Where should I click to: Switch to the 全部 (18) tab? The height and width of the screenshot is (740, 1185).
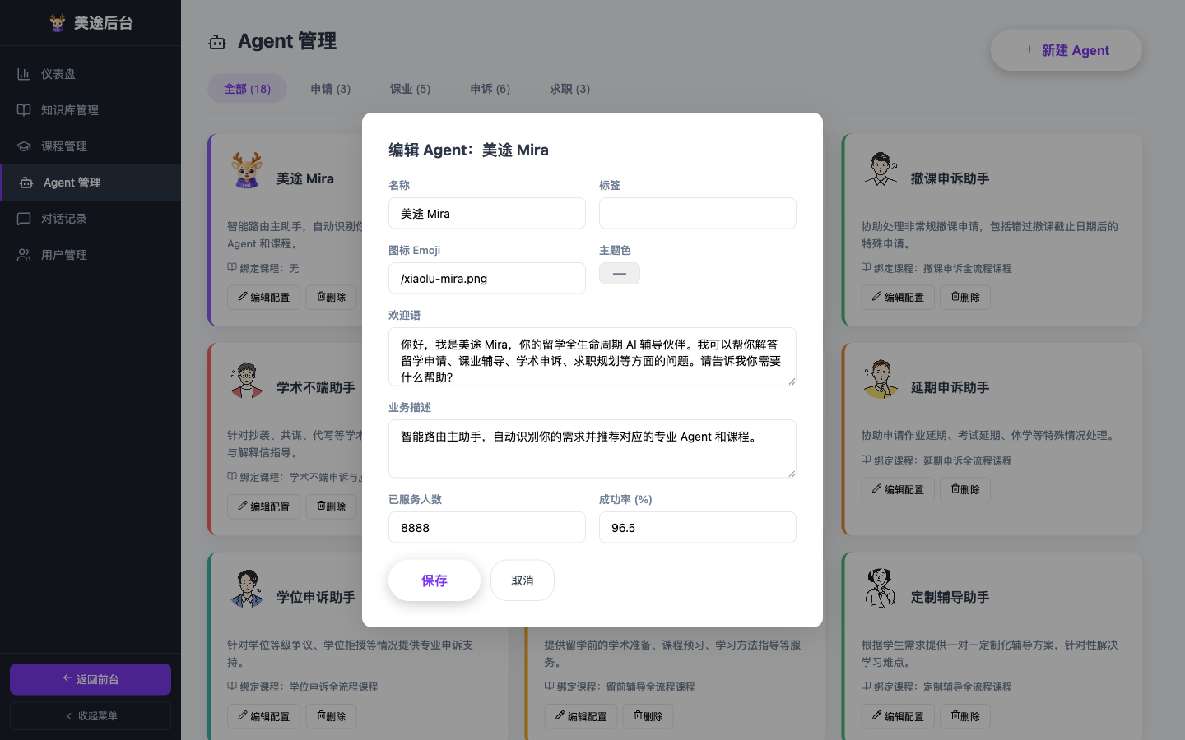(x=247, y=89)
